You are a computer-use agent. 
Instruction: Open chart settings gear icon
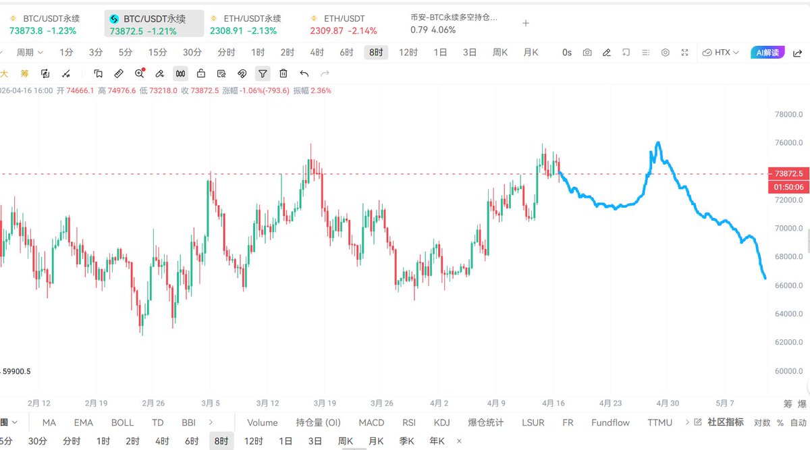point(666,52)
